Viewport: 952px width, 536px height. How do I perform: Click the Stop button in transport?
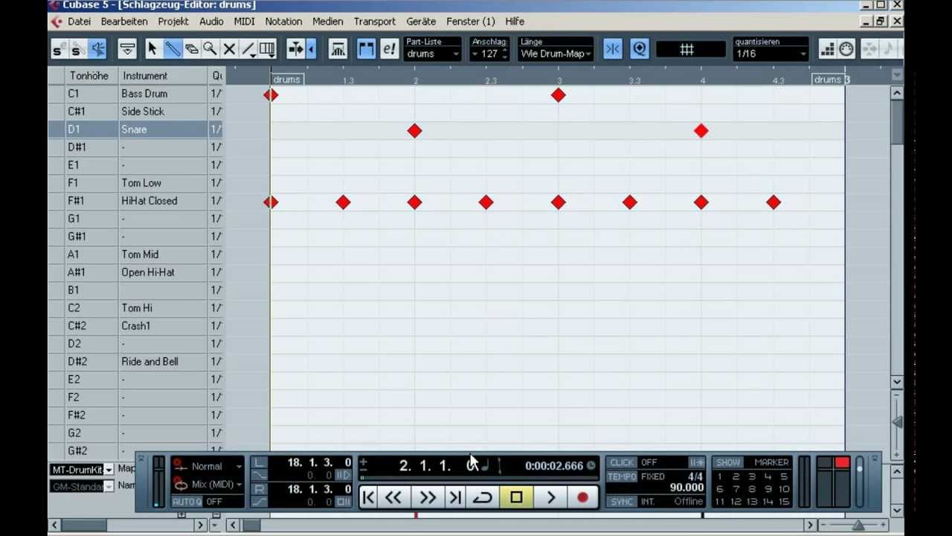pyautogui.click(x=516, y=497)
